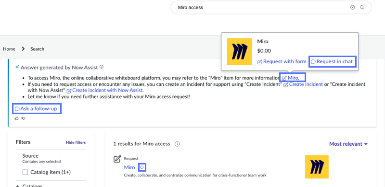Expand the Catalogs filter section
Screen dimensions: 385x187
coord(18,186)
